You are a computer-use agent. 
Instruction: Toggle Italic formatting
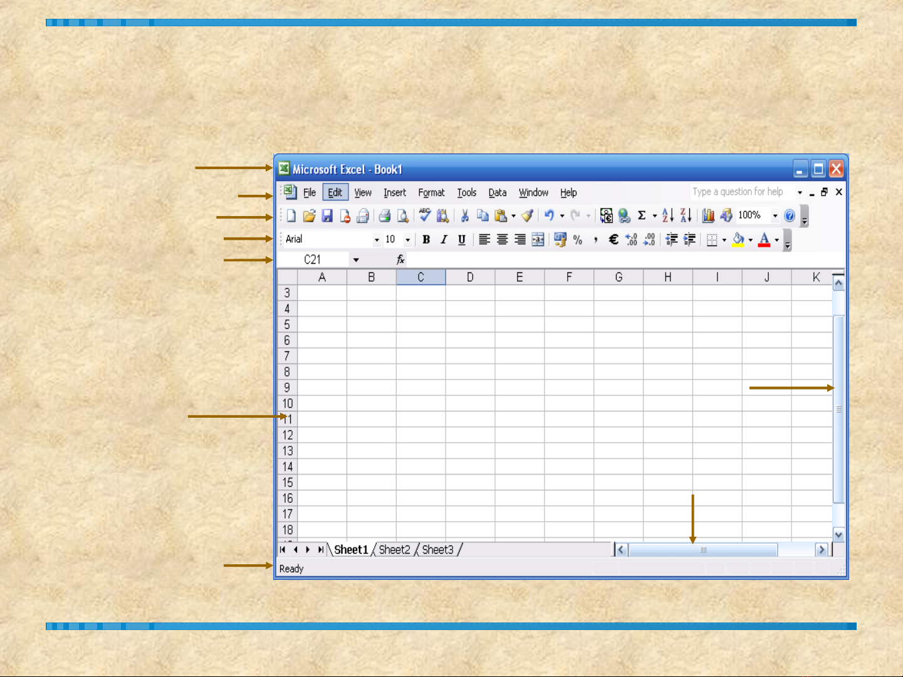(x=444, y=239)
